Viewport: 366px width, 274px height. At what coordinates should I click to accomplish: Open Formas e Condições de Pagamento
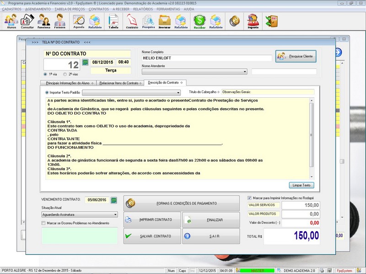pyautogui.click(x=182, y=203)
